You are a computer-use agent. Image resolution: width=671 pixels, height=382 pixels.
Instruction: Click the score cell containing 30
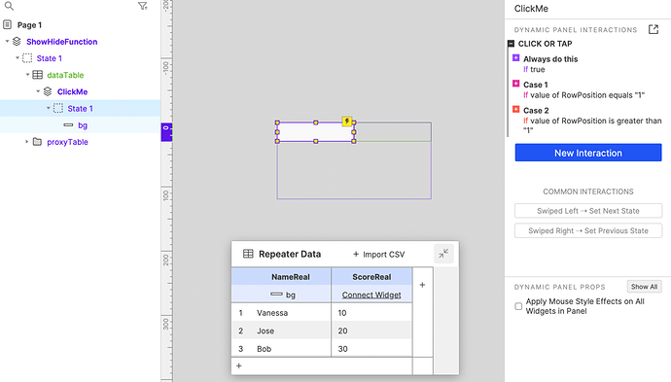371,349
